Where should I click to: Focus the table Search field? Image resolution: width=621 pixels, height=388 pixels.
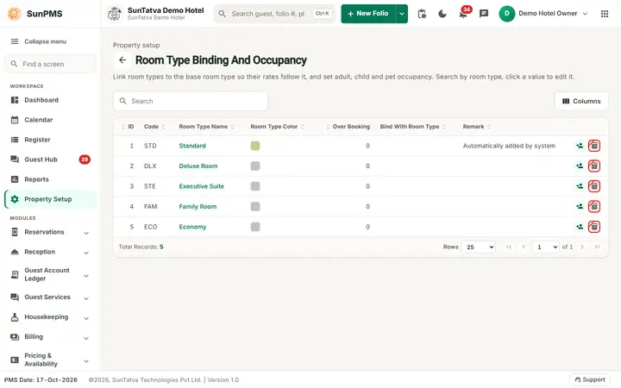[191, 102]
